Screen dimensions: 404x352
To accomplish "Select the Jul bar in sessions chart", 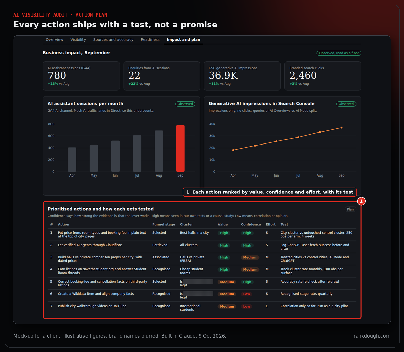I will (x=137, y=154).
